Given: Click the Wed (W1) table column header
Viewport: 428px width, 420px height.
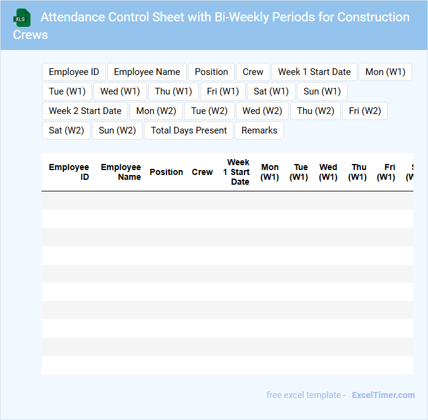Looking at the screenshot, I should click(x=328, y=172).
